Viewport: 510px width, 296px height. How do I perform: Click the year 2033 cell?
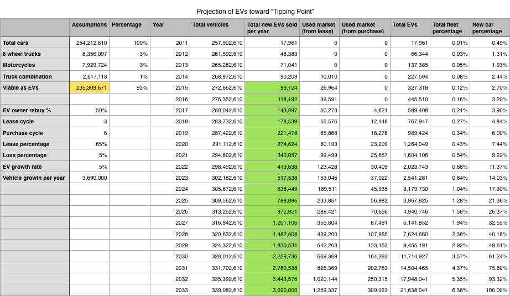pyautogui.click(x=170, y=290)
